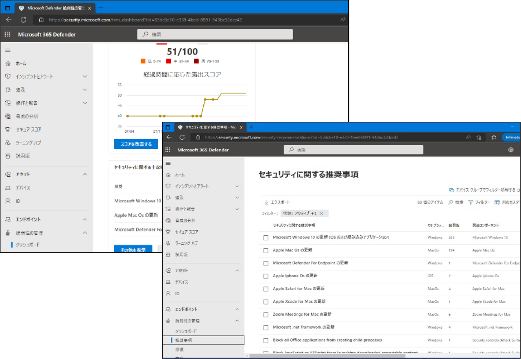This screenshot has width=521, height=359.
Task: Expand インシデントとアラート in front sidebar
Action: coord(237,186)
